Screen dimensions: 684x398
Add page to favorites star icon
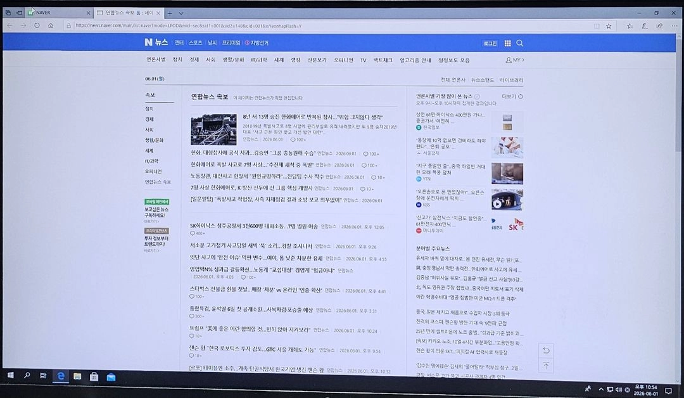point(609,26)
